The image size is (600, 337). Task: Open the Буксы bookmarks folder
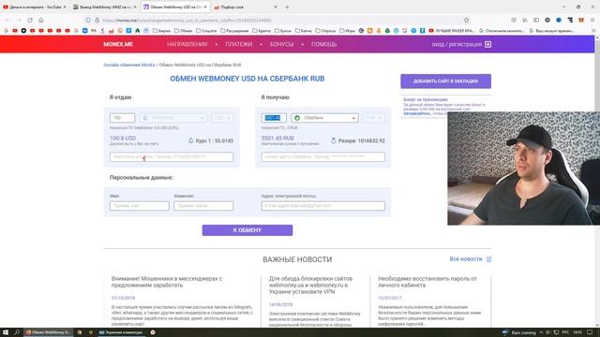point(283,31)
